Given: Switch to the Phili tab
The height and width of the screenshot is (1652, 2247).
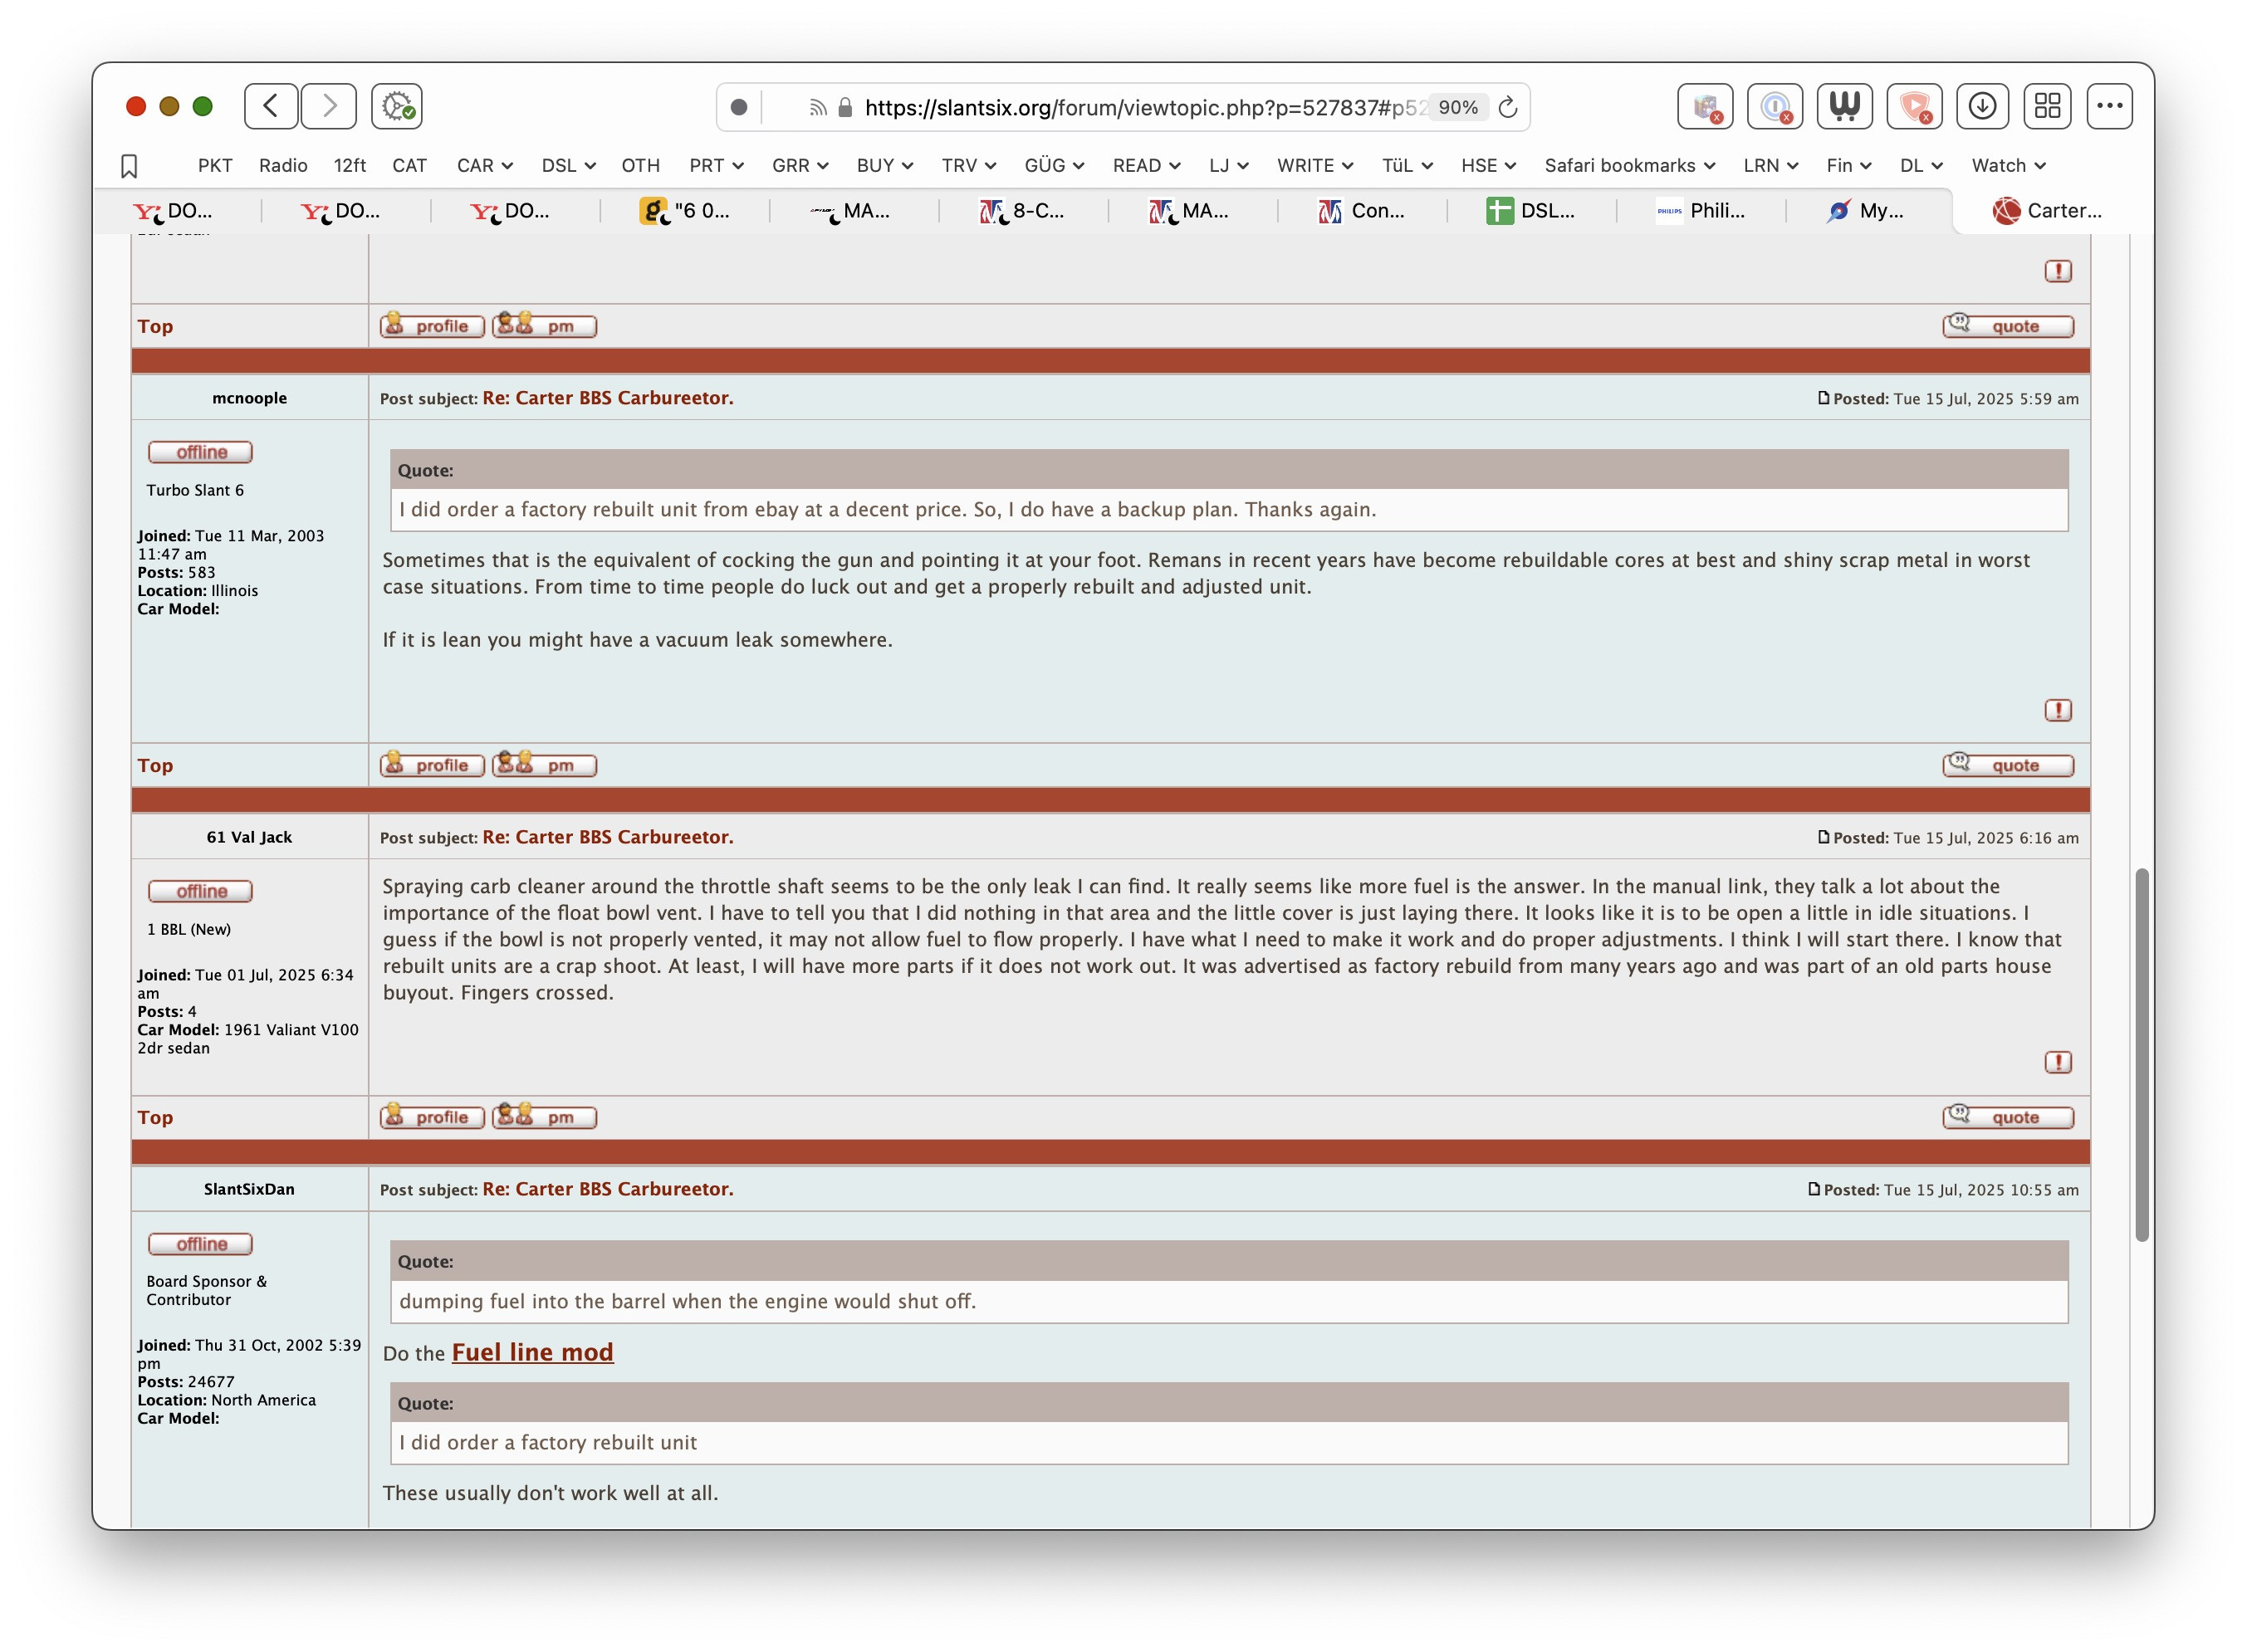Looking at the screenshot, I should (1707, 211).
